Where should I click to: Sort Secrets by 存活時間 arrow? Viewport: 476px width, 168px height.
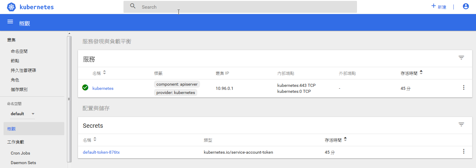[x=345, y=139]
